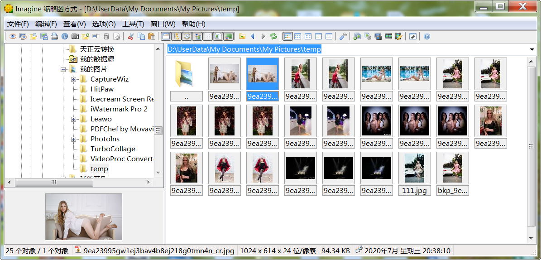
Task: Toggle the folder tree panel button
Action: 177,37
